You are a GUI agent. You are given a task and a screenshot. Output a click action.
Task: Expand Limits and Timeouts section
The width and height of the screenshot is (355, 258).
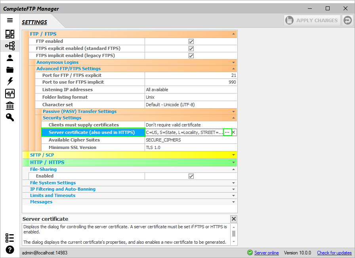233,196
